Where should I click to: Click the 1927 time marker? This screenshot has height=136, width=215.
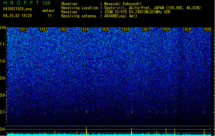coord(146,29)
